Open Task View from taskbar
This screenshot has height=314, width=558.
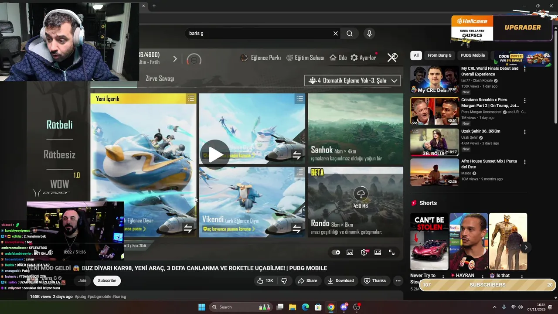click(280, 307)
